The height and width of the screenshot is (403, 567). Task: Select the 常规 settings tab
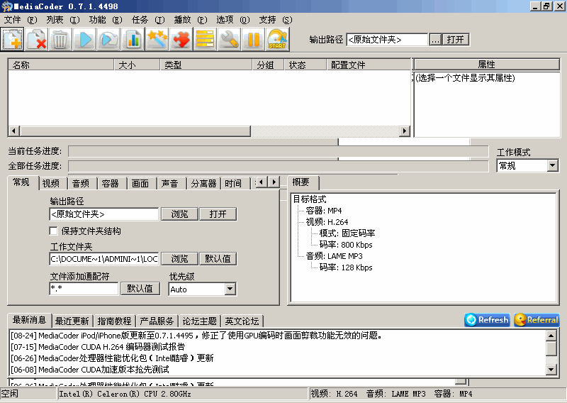[21, 182]
